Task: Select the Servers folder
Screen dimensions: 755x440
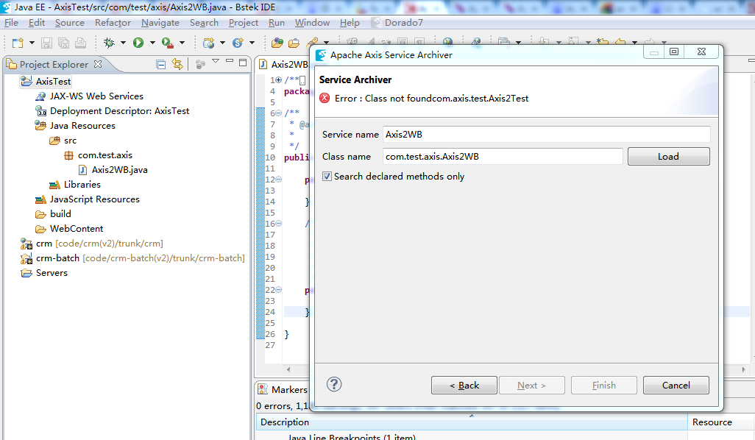Action: (x=52, y=273)
